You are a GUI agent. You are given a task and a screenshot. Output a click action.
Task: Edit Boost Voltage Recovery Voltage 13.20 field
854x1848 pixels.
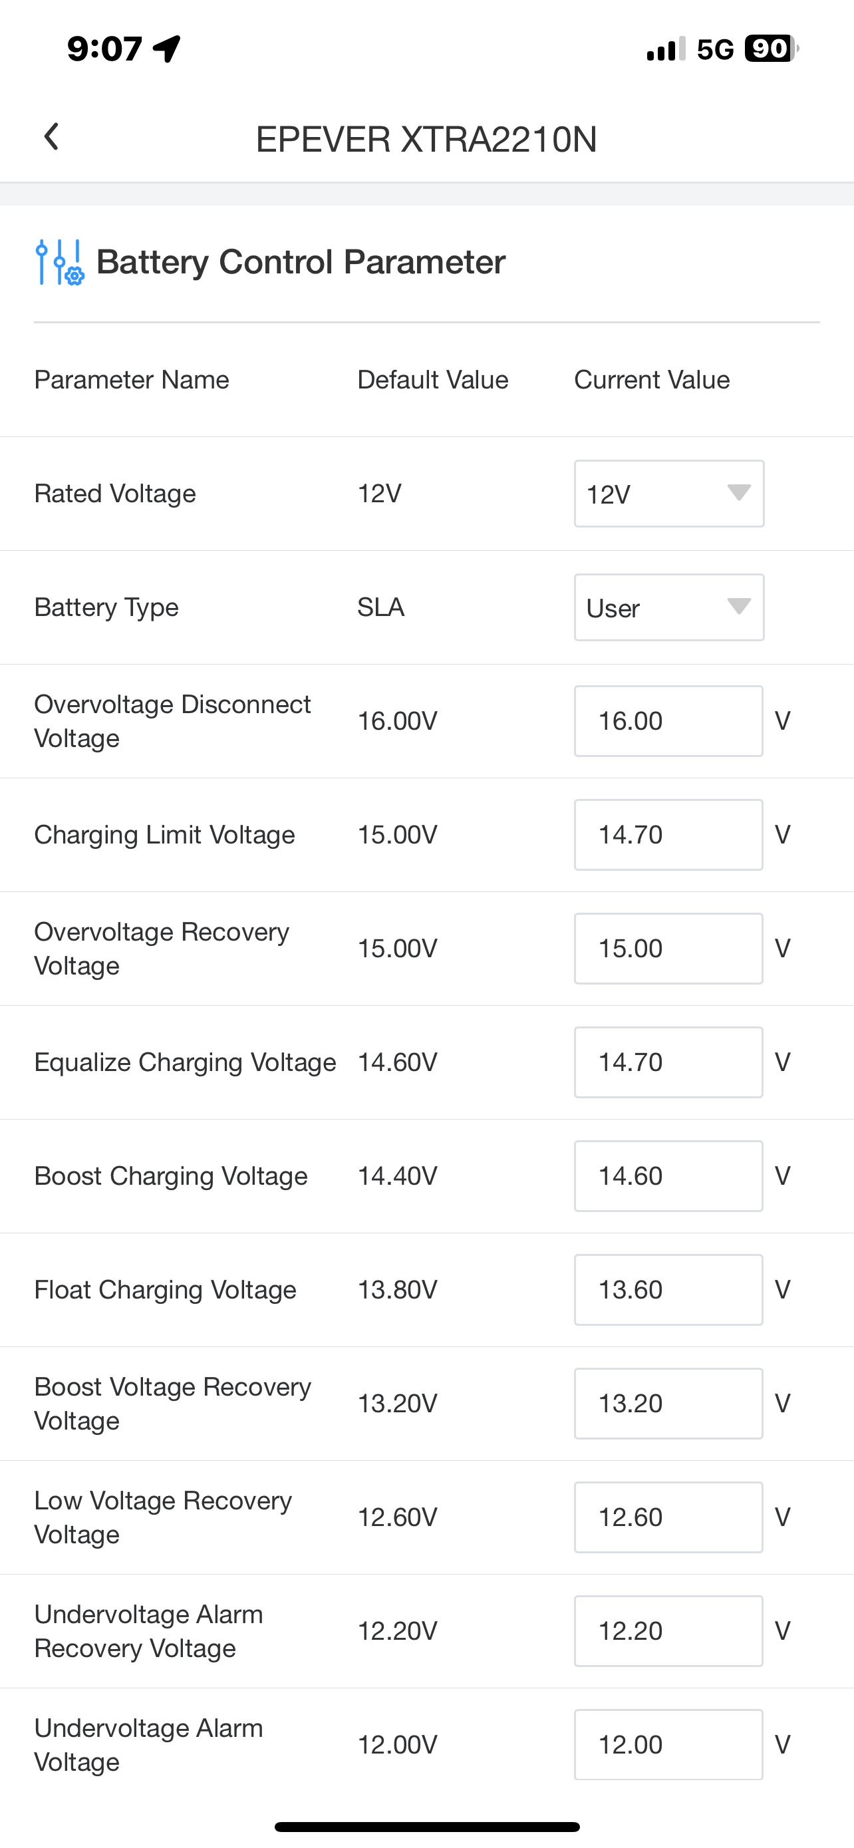668,1404
